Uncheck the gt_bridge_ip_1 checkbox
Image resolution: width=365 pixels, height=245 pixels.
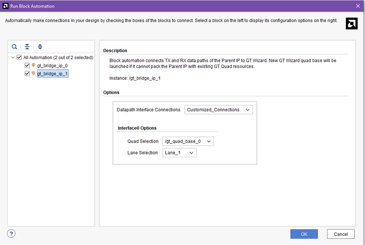pyautogui.click(x=27, y=74)
